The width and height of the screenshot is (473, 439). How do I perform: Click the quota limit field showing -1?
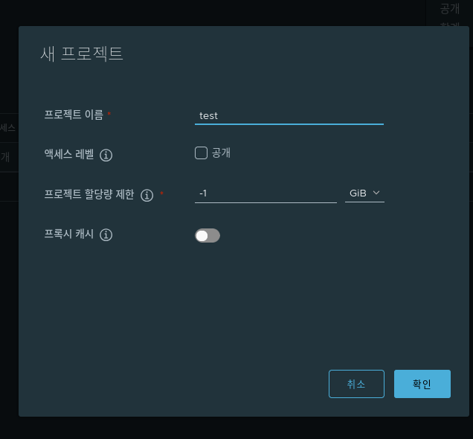265,193
